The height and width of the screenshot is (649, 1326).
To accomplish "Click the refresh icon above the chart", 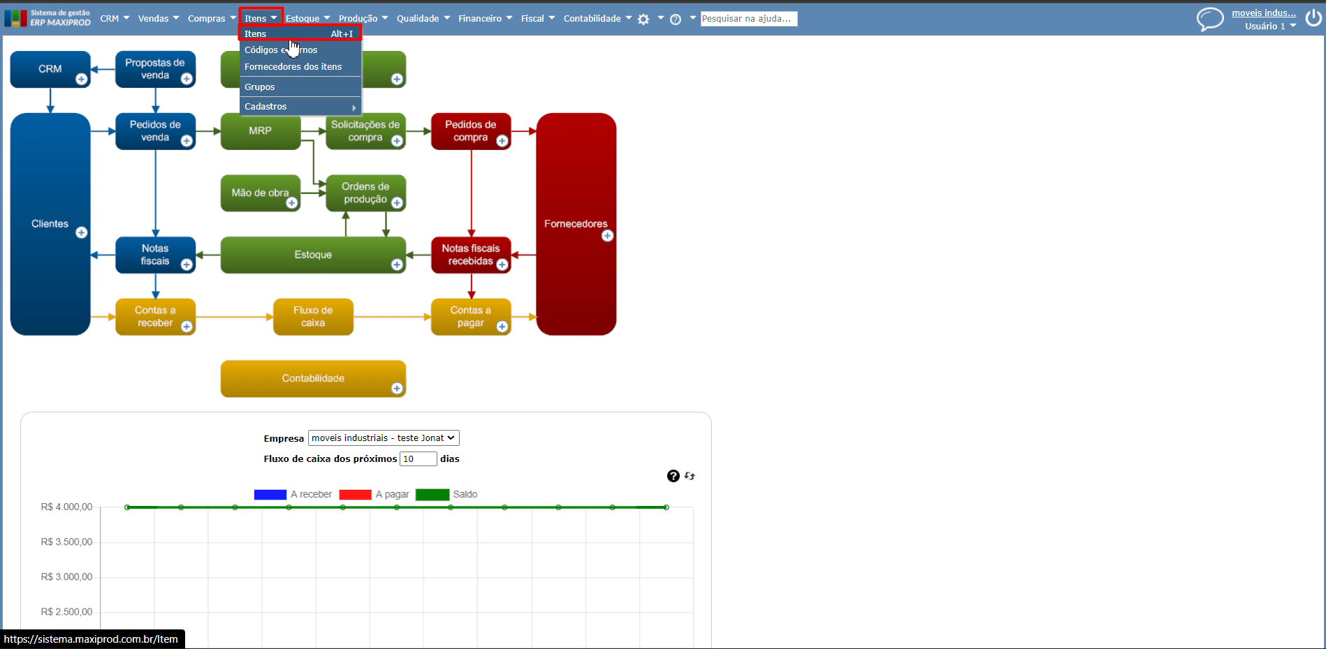I will pos(690,476).
